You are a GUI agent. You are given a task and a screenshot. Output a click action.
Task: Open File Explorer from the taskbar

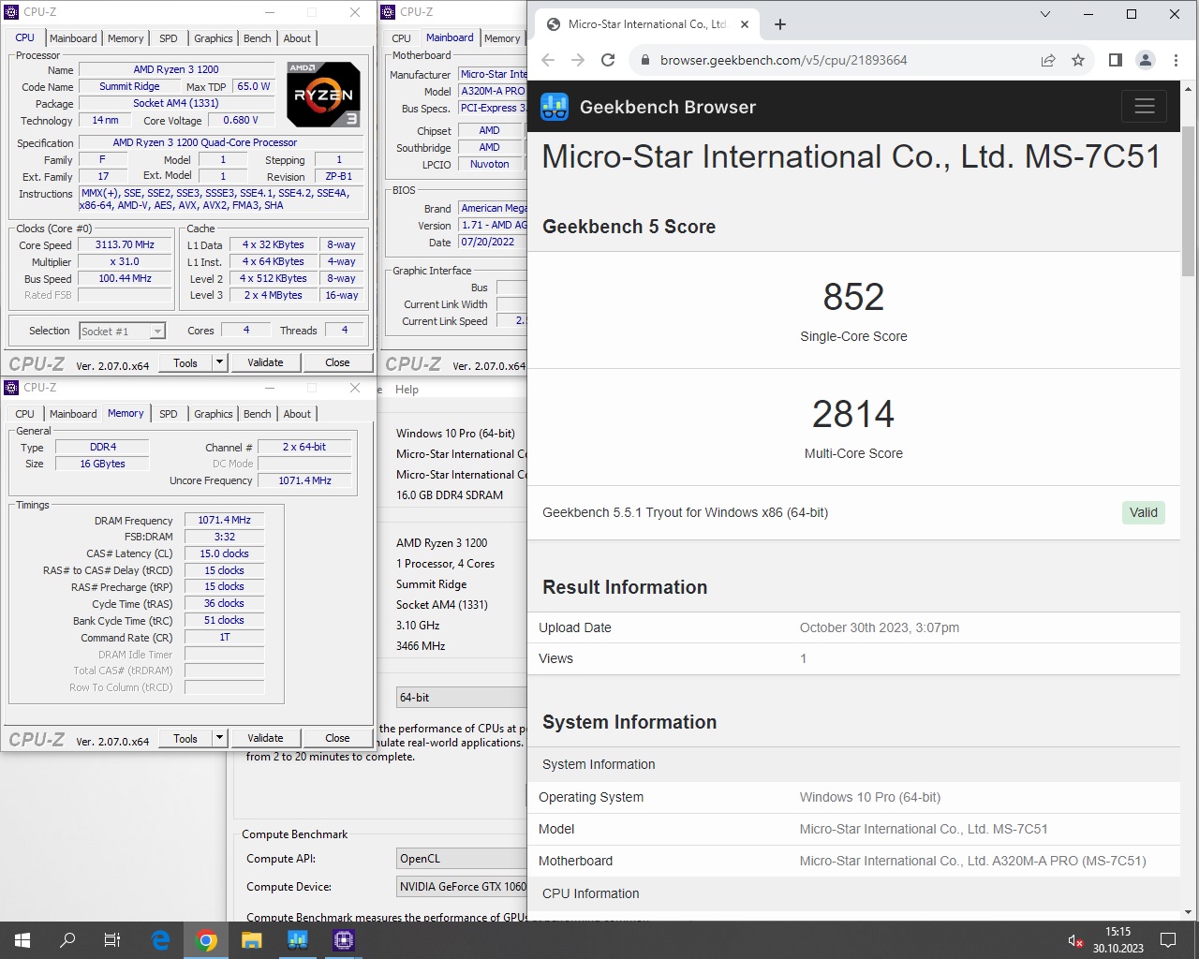coord(252,940)
